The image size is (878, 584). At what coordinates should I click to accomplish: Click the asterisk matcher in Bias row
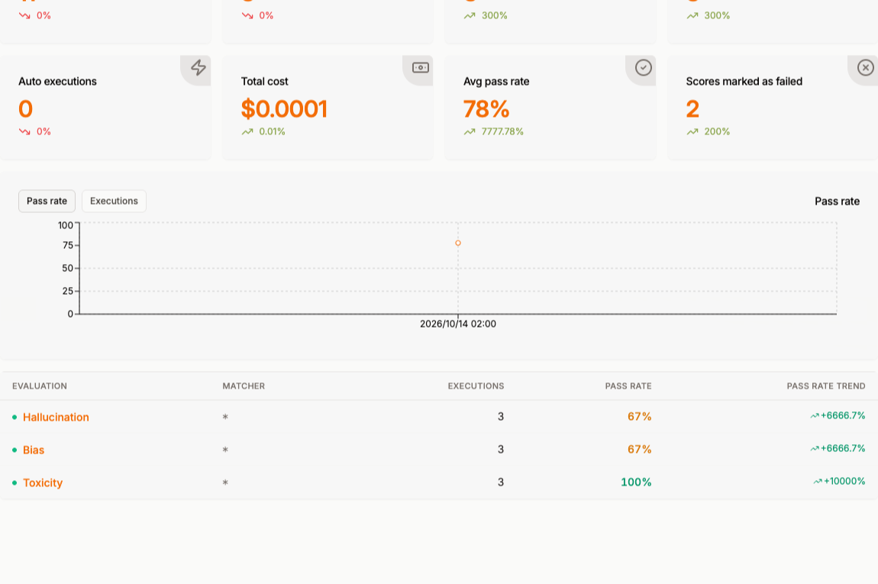225,450
